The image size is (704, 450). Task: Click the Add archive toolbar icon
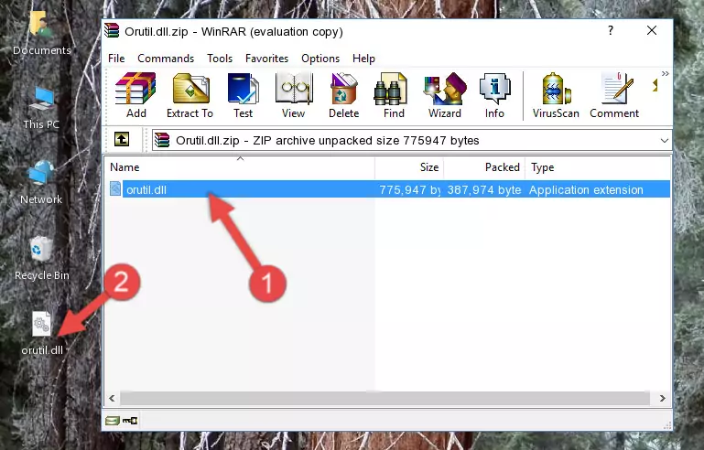tap(135, 95)
